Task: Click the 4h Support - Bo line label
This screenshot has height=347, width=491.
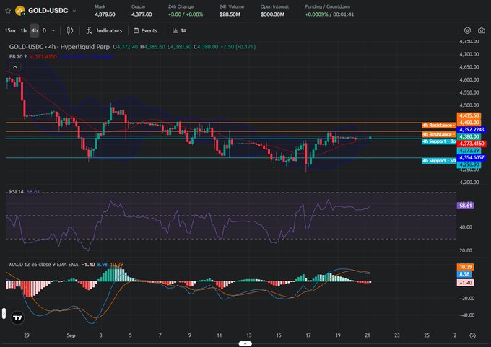Action: 439,141
